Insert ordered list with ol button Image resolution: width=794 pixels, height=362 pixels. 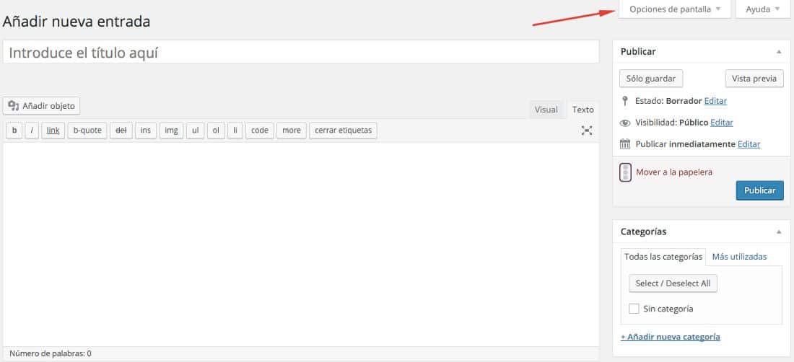[216, 131]
